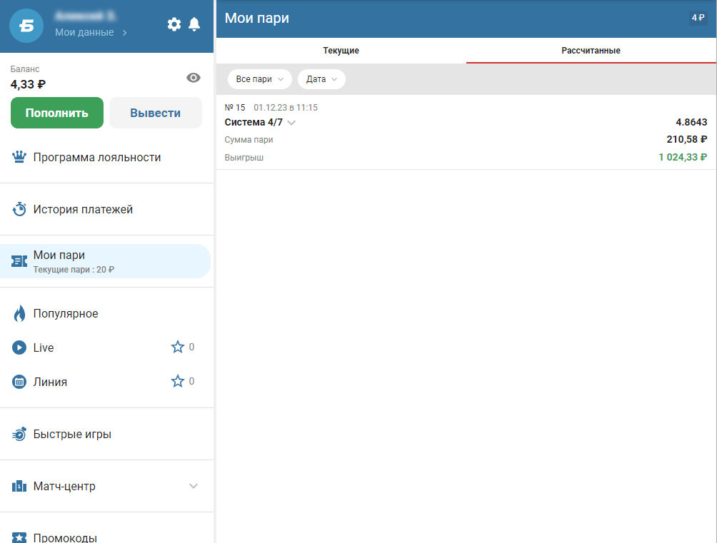Click the Вывести withdraw button
Viewport: 717px width, 543px height.
[156, 113]
